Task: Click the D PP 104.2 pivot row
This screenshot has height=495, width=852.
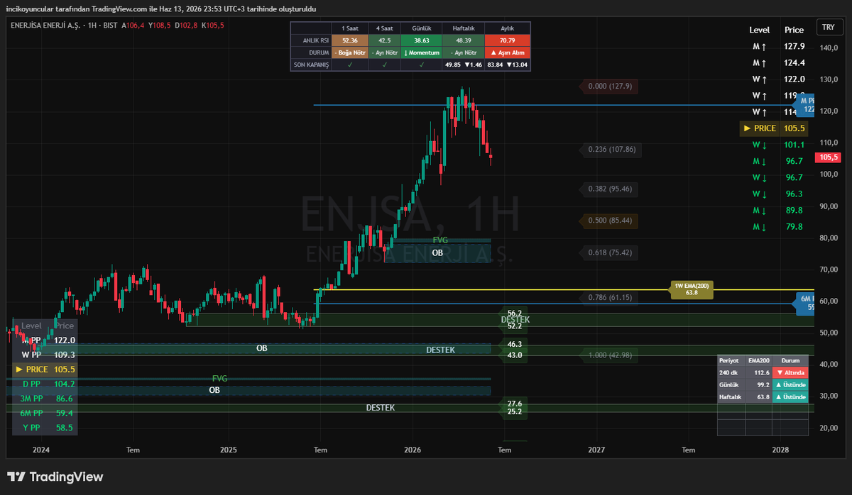Action: [44, 384]
